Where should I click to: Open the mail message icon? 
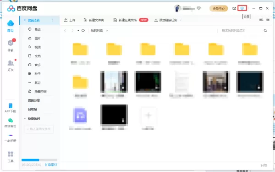(234, 8)
